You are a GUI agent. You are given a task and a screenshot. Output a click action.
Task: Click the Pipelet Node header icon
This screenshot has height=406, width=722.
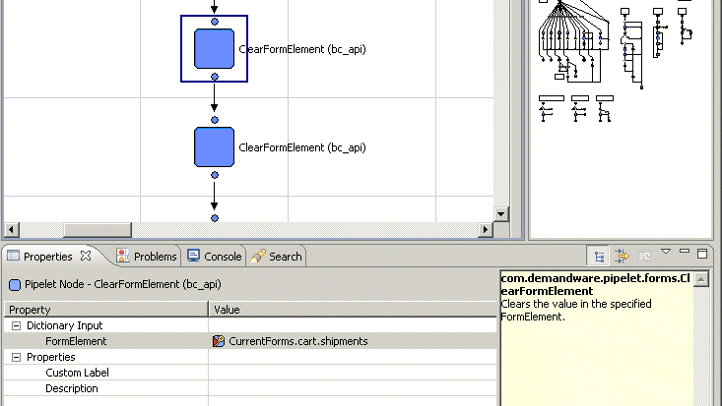point(15,285)
